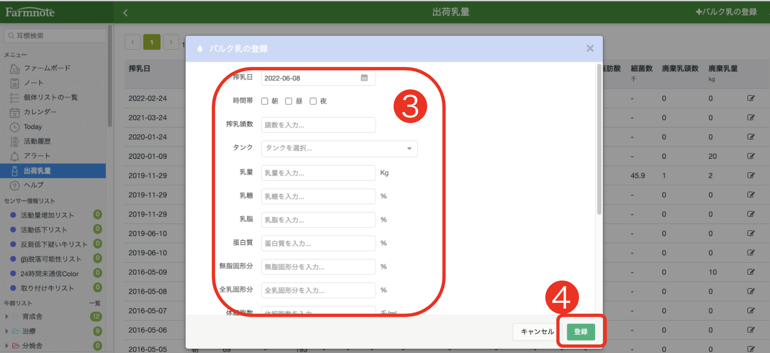Select page 1 in pagination
This screenshot has width=770, height=353.
pos(152,42)
